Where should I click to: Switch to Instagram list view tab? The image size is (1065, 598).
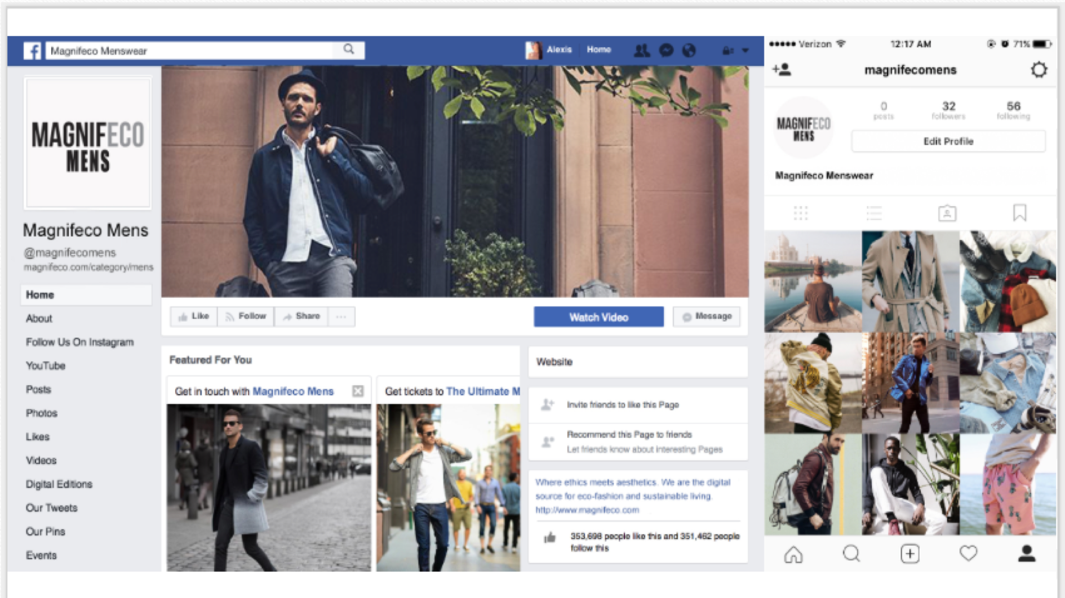point(874,213)
